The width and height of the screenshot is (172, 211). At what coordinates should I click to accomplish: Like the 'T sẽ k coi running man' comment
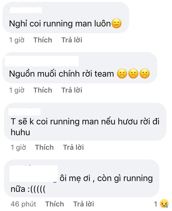coord(44,147)
